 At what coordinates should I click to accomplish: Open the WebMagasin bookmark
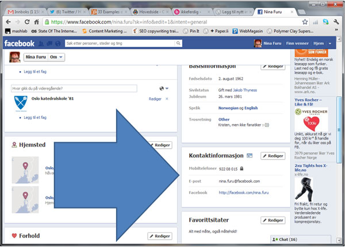coord(248,31)
